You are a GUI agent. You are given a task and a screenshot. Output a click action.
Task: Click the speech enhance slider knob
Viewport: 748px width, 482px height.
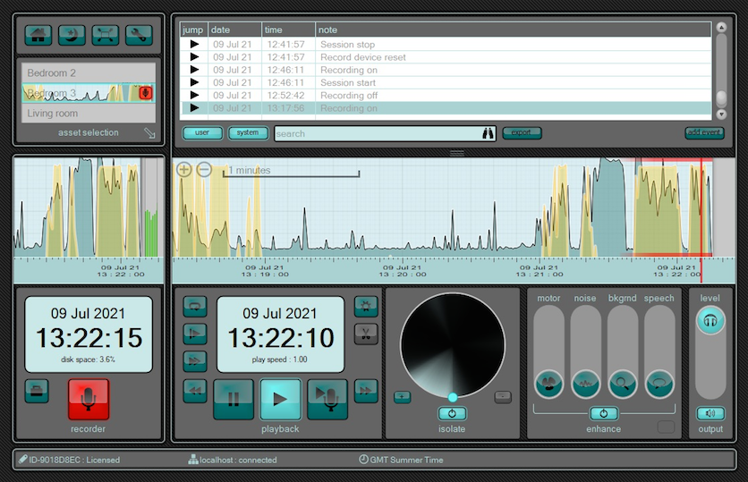659,384
